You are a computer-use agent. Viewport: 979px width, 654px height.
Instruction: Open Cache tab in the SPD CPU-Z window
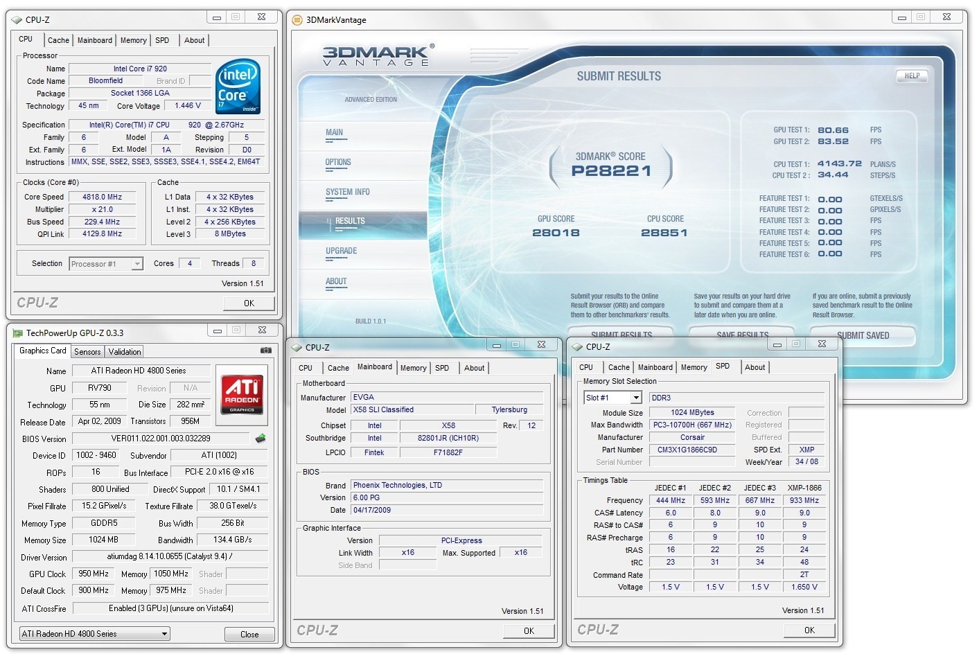pos(619,367)
